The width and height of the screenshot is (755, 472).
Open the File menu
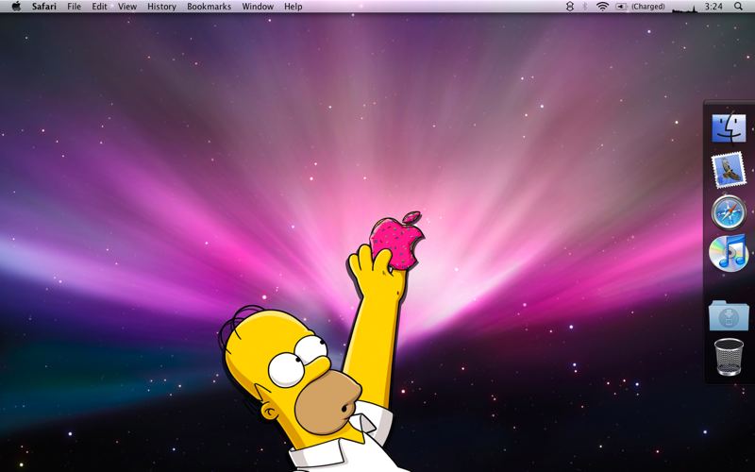point(75,7)
